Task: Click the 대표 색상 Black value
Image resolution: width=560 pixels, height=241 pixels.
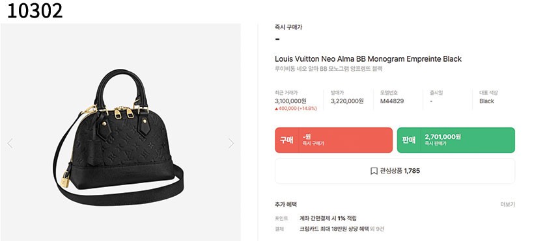Action: (486, 101)
